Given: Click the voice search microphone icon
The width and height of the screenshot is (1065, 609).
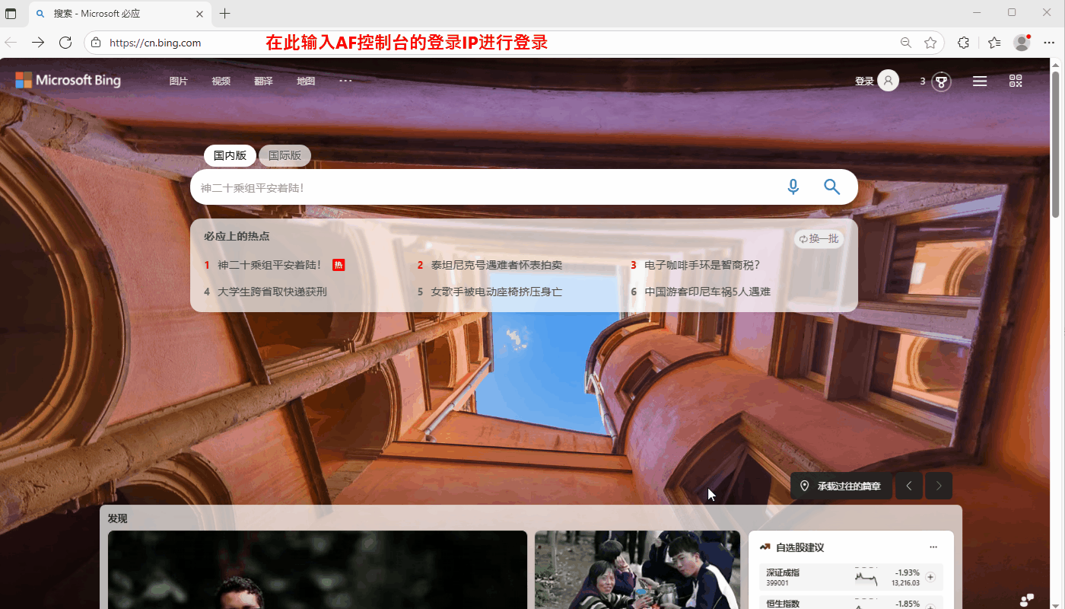Looking at the screenshot, I should pos(793,187).
